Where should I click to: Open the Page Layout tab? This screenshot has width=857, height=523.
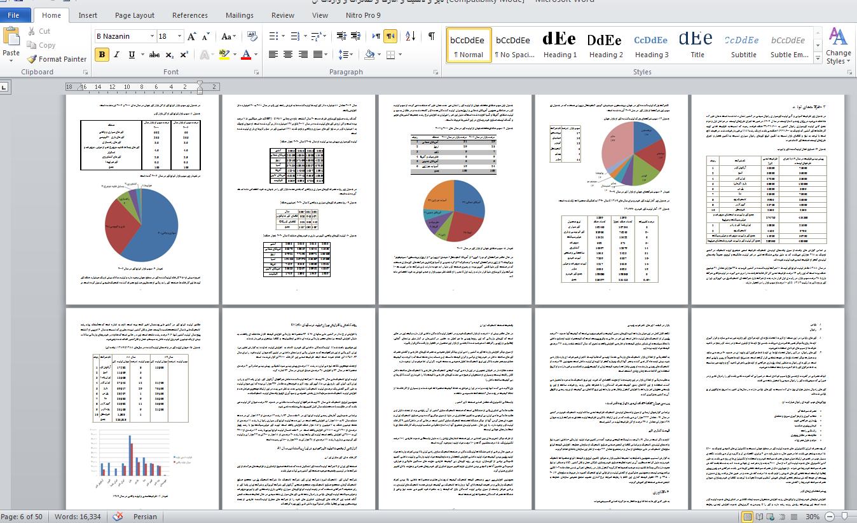tap(134, 15)
